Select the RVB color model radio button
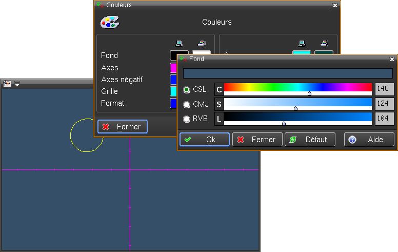This screenshot has width=398, height=252. coord(187,120)
